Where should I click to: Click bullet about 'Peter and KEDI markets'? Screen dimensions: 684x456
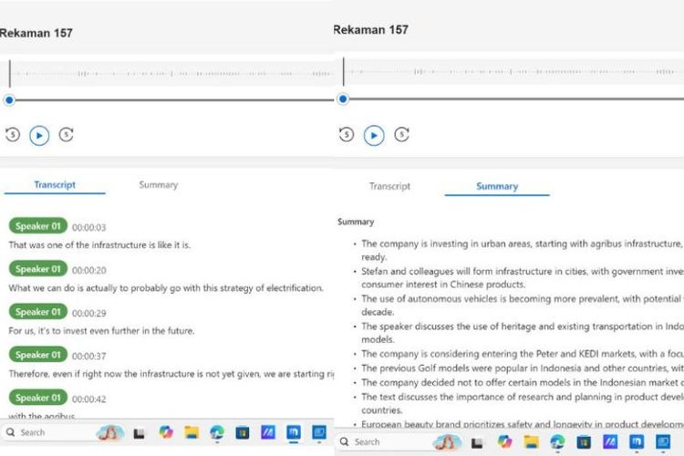click(523, 354)
